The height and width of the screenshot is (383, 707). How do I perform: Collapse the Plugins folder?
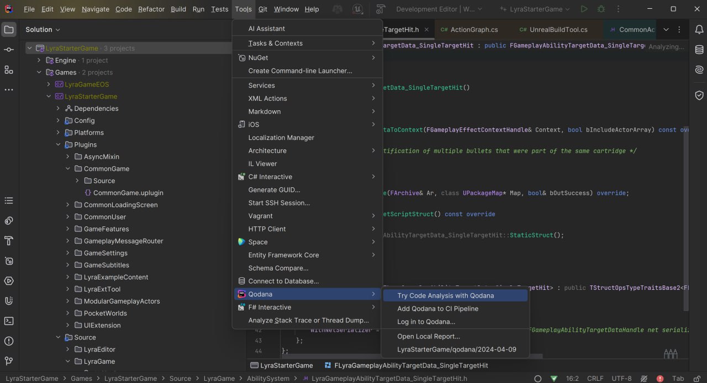[x=58, y=144]
